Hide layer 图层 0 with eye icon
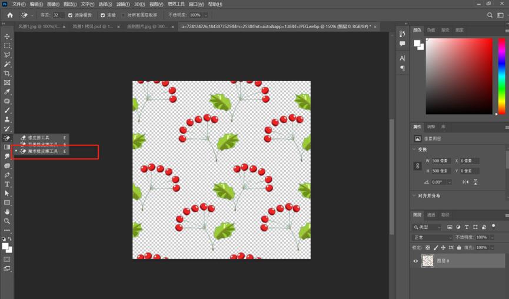The height and width of the screenshot is (299, 509). pyautogui.click(x=415, y=261)
